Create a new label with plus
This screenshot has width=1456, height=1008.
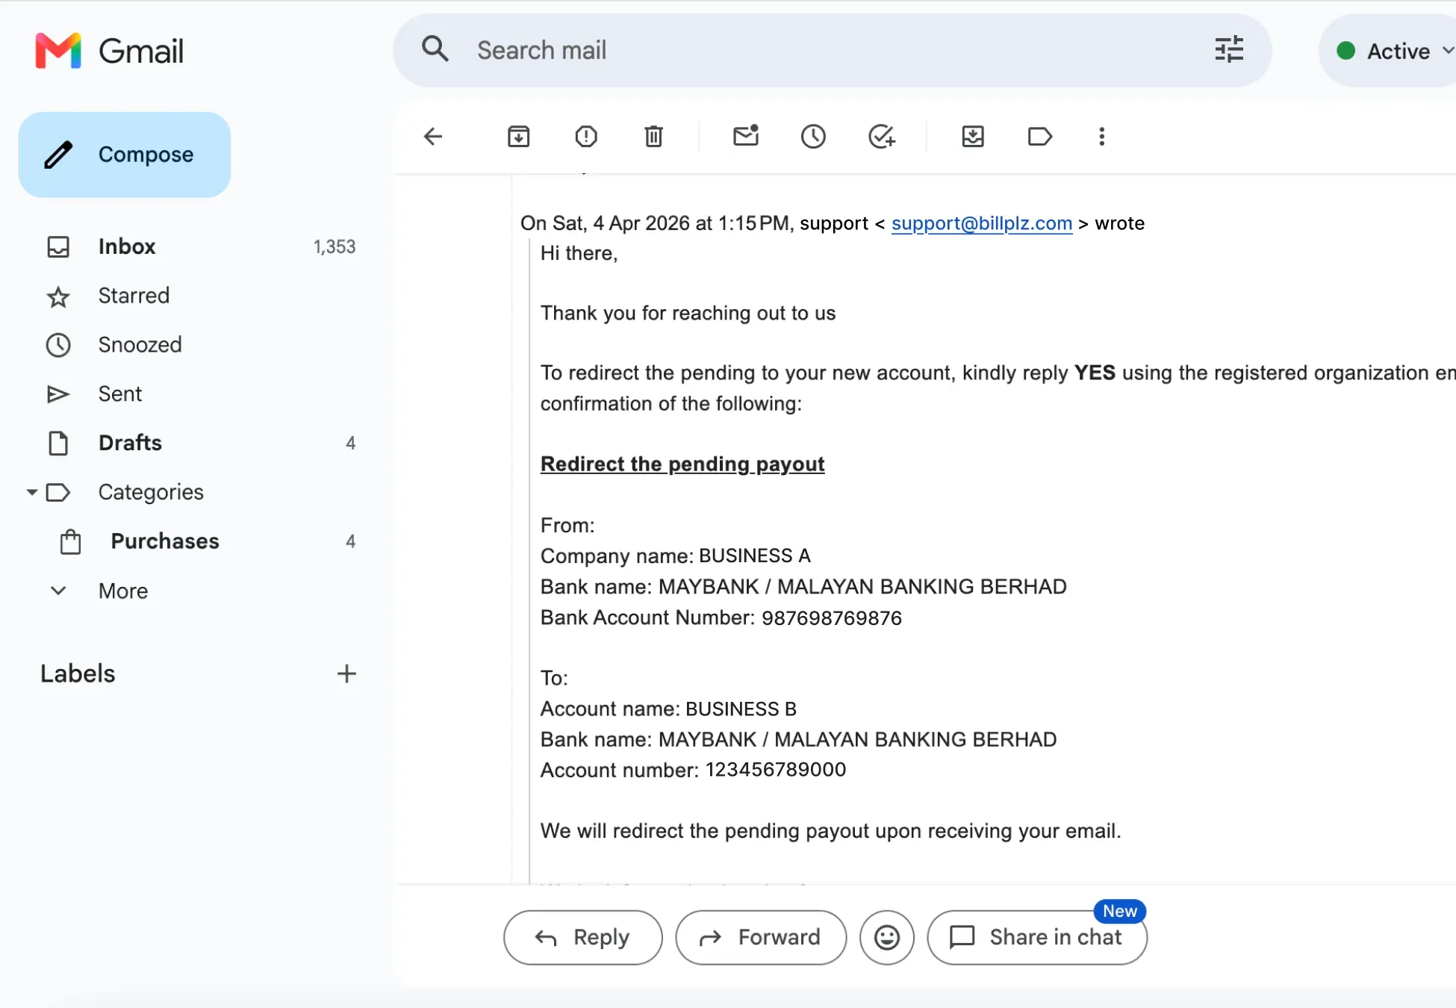346,673
